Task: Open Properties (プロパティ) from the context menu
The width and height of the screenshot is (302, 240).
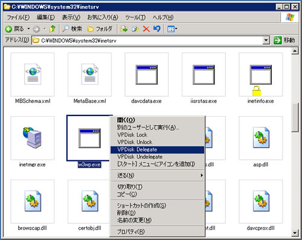Action: (157, 232)
